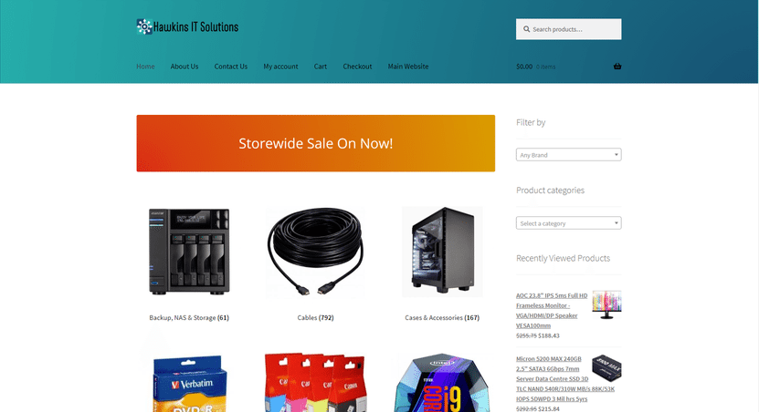This screenshot has height=412, width=759.
Task: Open the Cases & Accessories category image
Action: click(x=442, y=252)
